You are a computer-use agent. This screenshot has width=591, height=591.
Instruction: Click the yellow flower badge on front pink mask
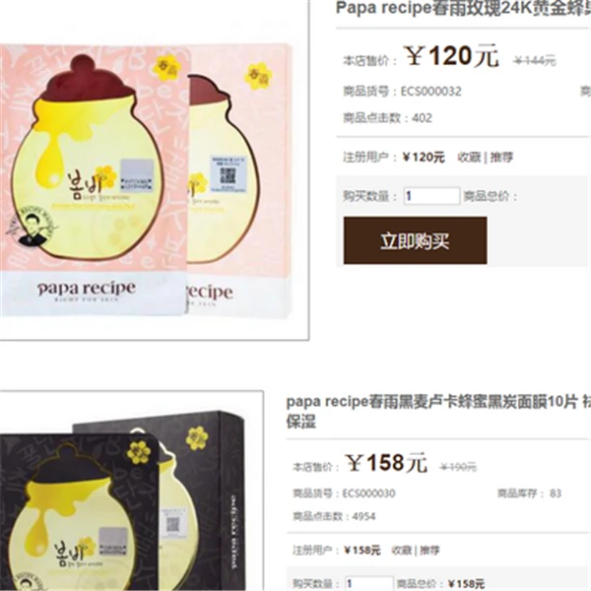167,67
